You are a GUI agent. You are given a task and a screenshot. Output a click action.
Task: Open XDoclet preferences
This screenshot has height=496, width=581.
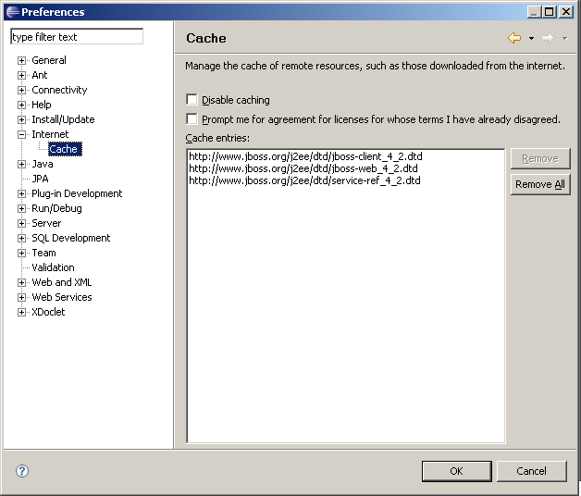click(x=48, y=312)
